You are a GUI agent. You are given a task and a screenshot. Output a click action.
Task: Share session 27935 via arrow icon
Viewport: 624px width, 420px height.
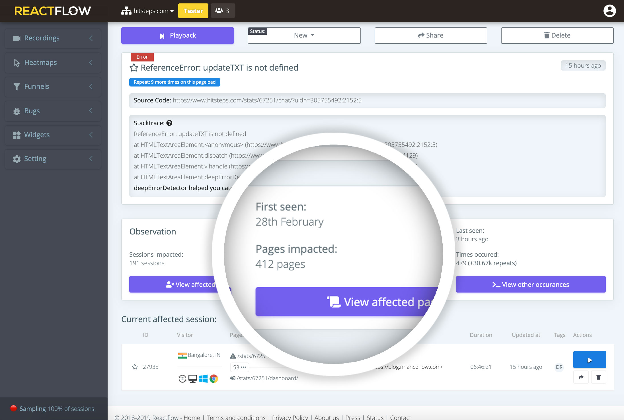(581, 377)
